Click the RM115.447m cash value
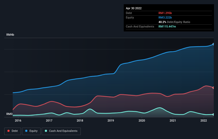Screen dimensions: 218x139 click(x=167, y=26)
